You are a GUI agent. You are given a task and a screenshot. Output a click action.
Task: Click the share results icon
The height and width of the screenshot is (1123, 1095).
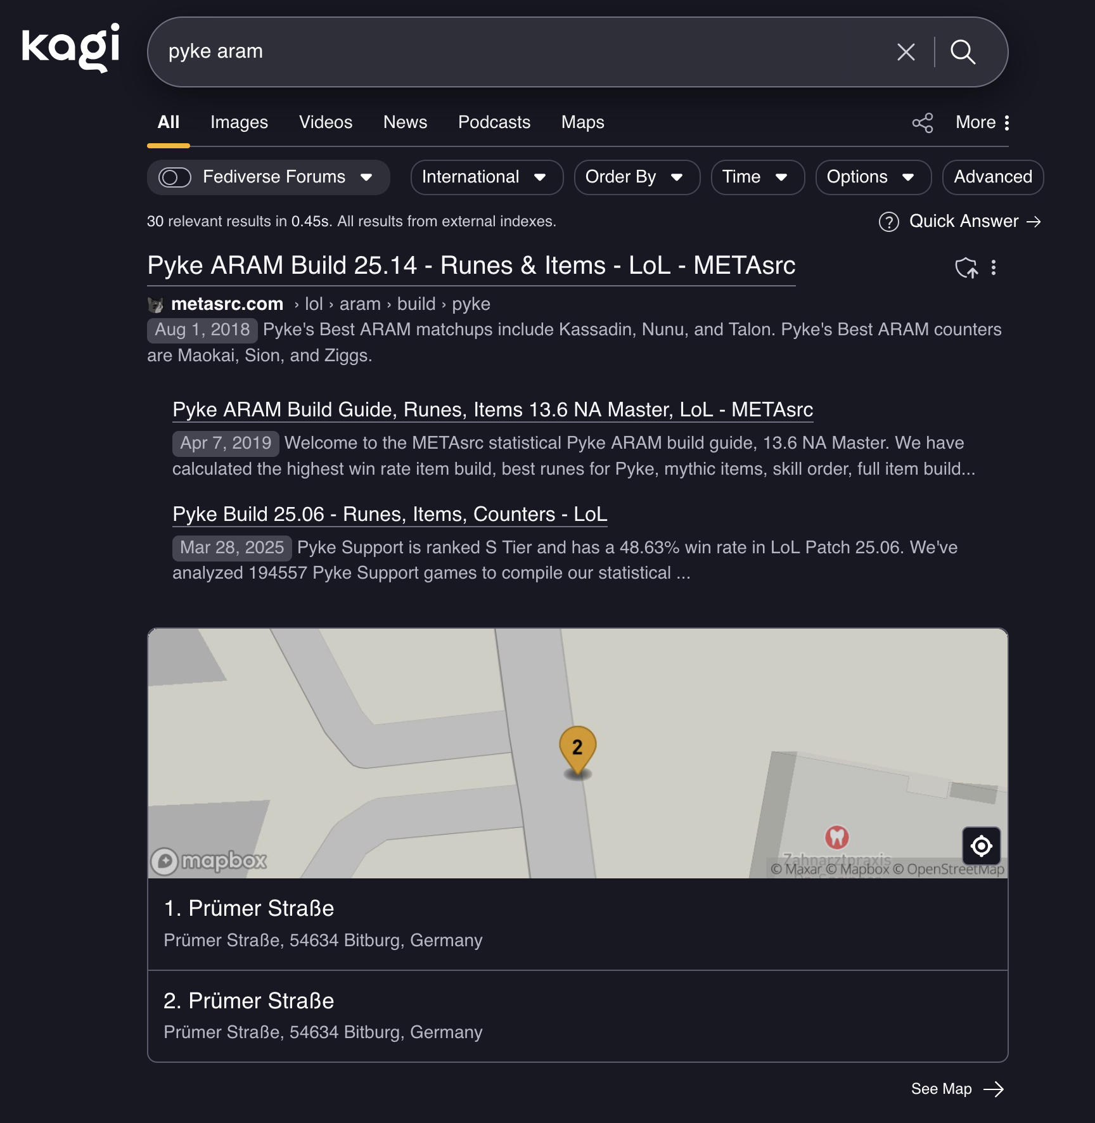[923, 122]
